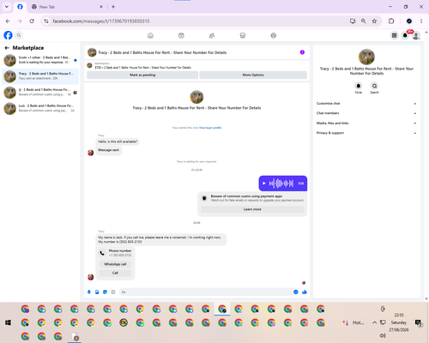Image resolution: width=429 pixels, height=343 pixels.
Task: Click the site information icon in address bar
Action: [x=46, y=21]
